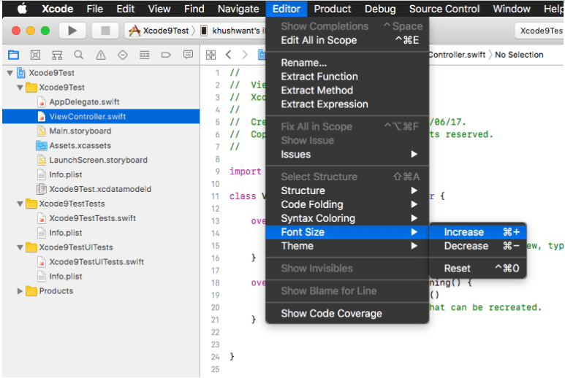Click Reset in Font Size submenu
This screenshot has height=378, width=565.
click(458, 268)
